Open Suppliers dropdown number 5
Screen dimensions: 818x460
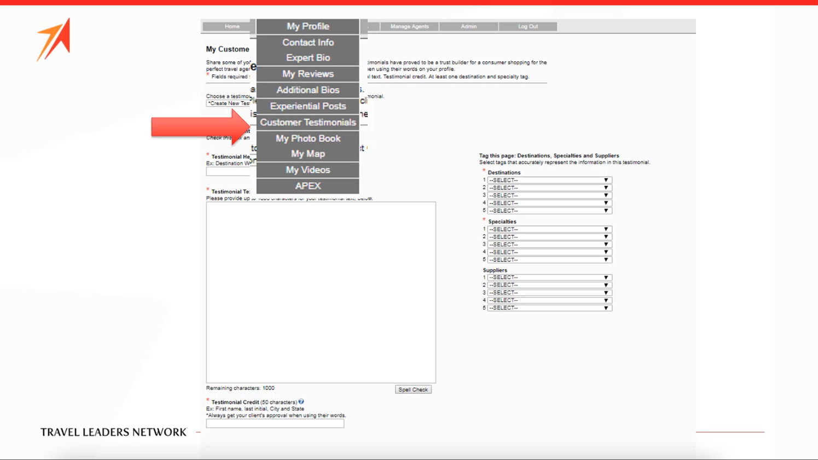pyautogui.click(x=549, y=308)
